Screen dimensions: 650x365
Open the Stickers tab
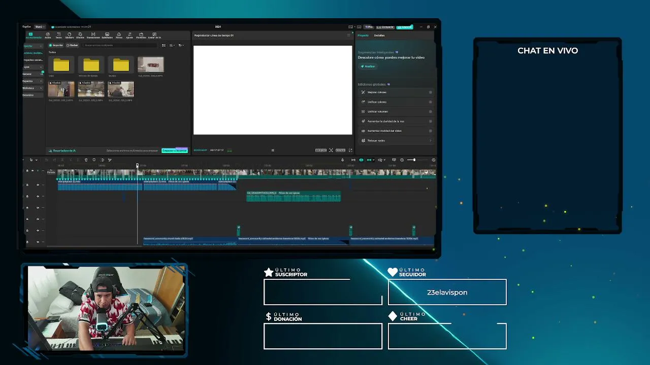click(x=69, y=35)
